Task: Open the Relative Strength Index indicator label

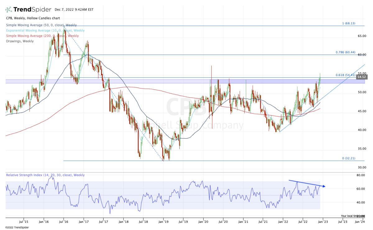Action: tap(45, 175)
